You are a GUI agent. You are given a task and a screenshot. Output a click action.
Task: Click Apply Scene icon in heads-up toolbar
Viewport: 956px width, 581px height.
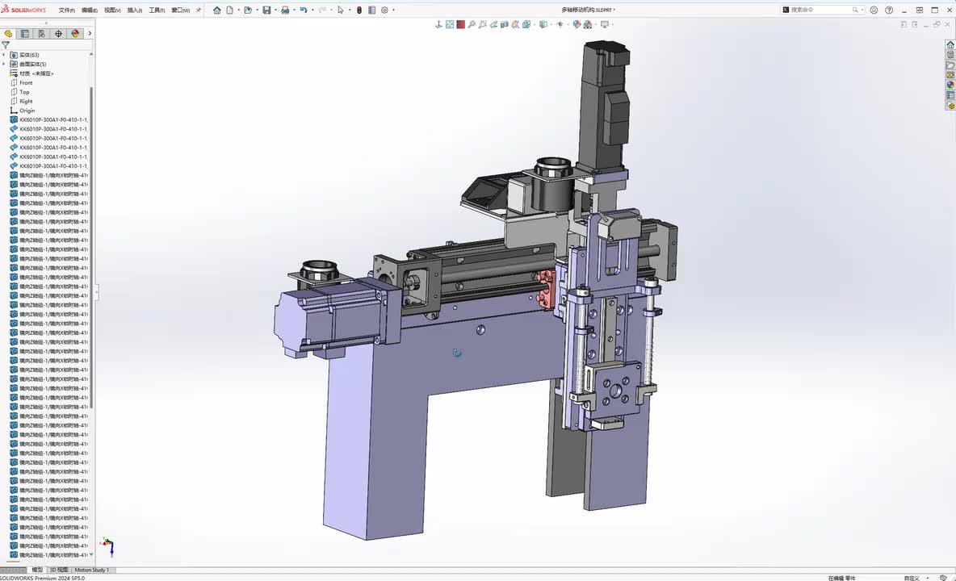[x=588, y=24]
